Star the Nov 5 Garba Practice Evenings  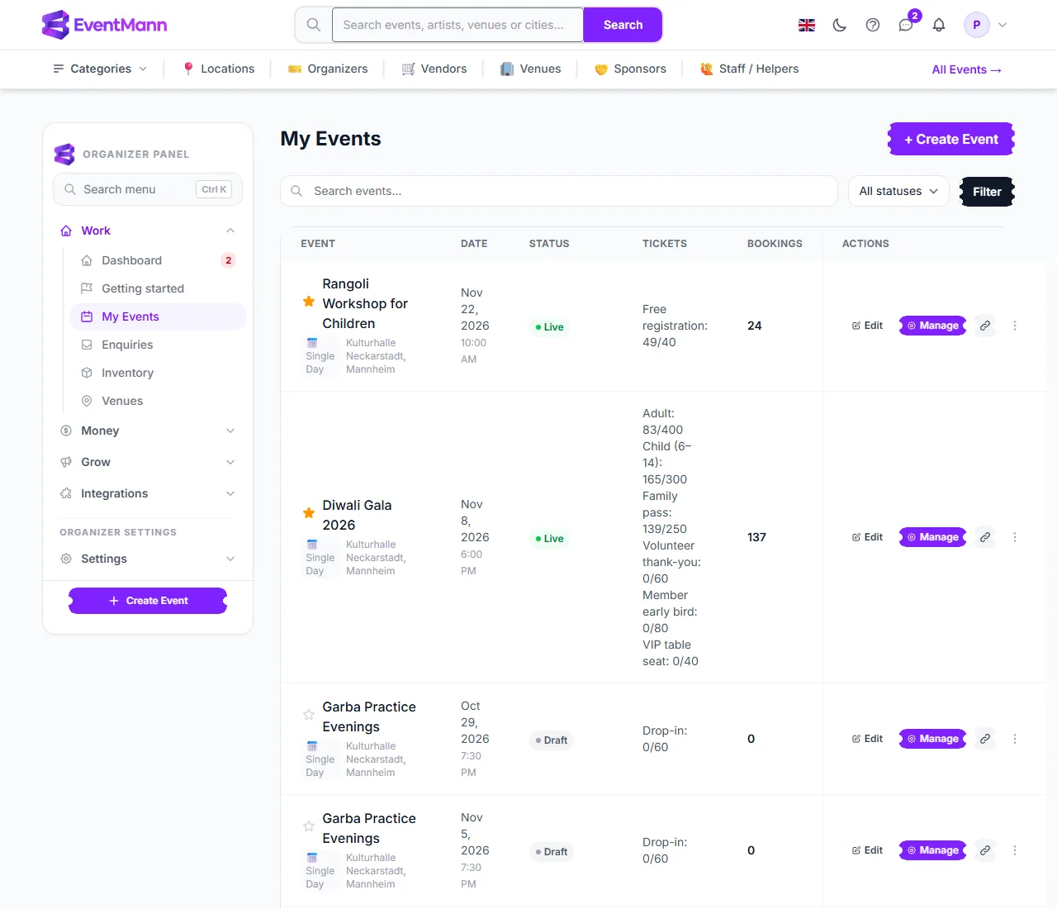309,826
